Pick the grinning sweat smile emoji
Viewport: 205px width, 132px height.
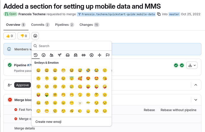(80, 70)
